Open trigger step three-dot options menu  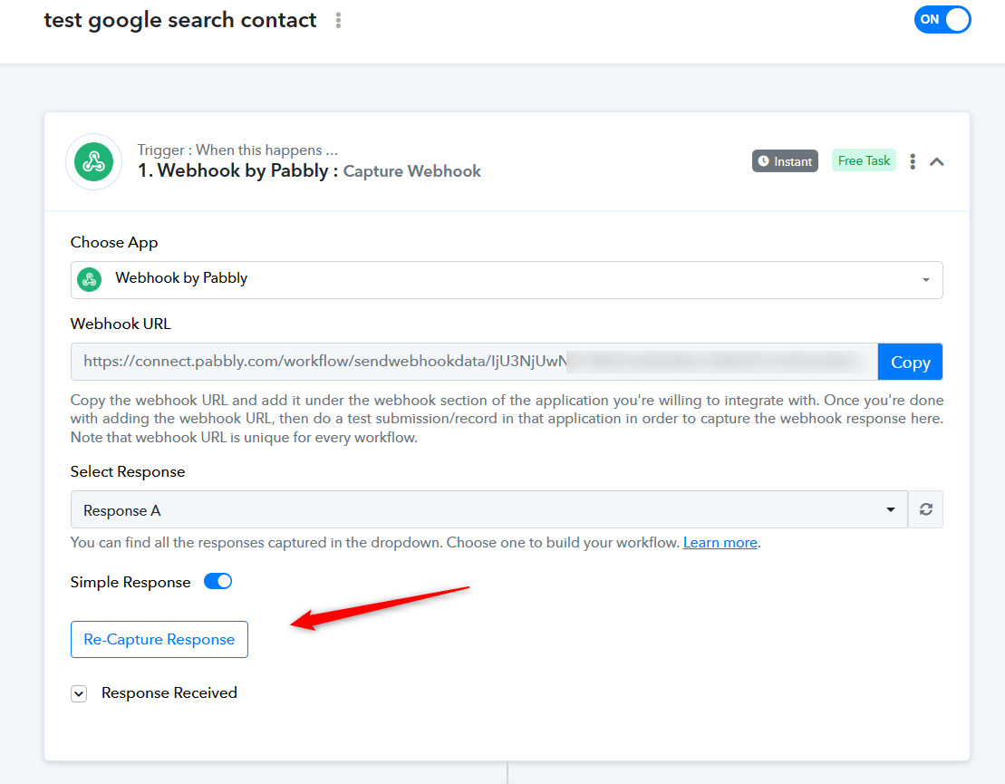point(913,161)
